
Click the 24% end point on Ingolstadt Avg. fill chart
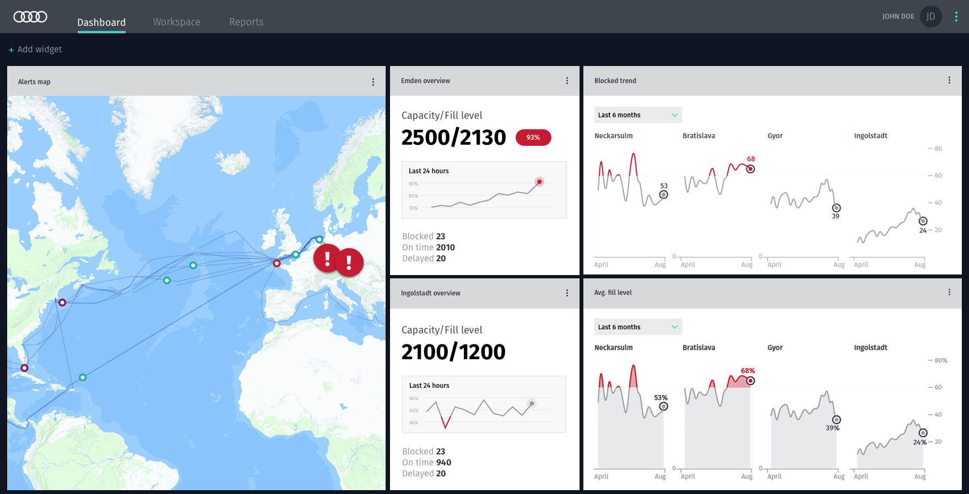pyautogui.click(x=923, y=433)
